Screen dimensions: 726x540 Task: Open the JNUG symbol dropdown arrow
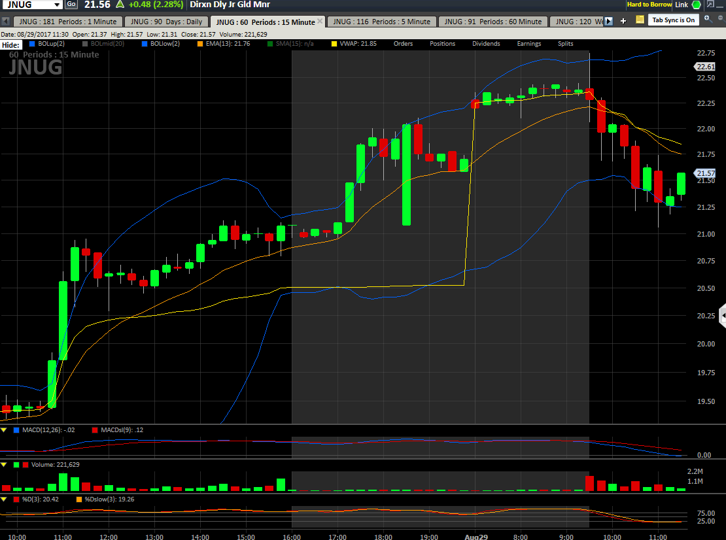[x=56, y=5]
